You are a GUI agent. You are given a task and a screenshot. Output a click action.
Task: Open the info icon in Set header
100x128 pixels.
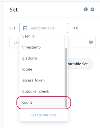click(x=86, y=9)
